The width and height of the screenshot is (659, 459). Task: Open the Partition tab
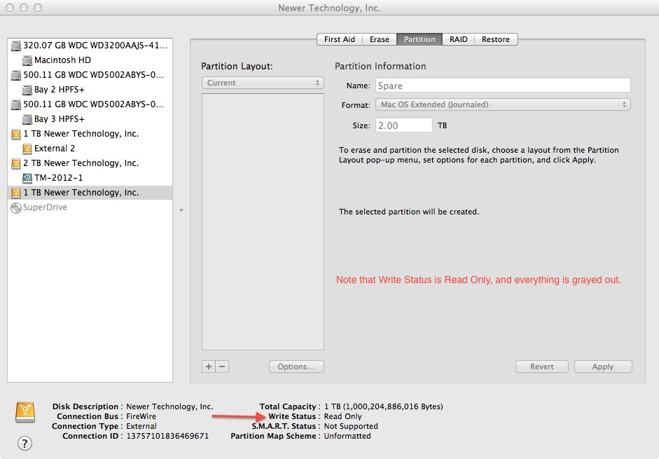pyautogui.click(x=419, y=39)
